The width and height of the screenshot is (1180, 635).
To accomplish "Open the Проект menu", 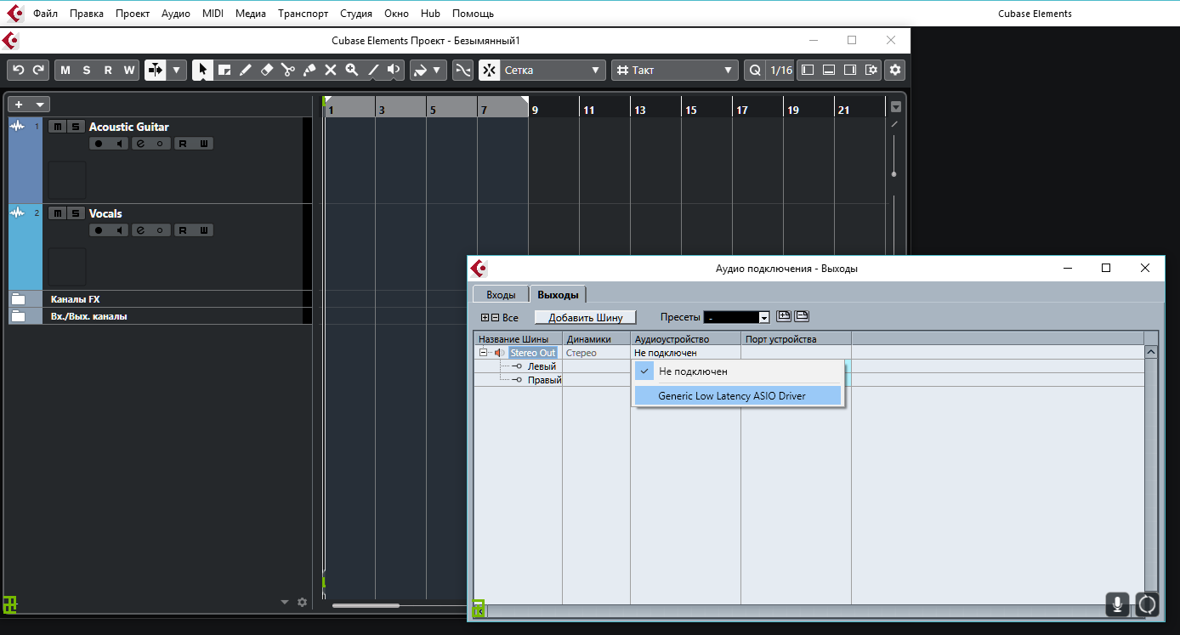I will pos(133,14).
